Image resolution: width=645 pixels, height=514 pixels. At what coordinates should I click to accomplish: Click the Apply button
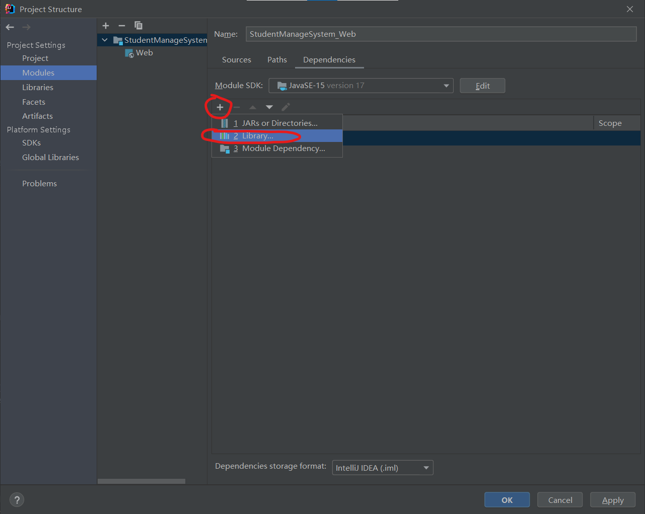pos(613,500)
